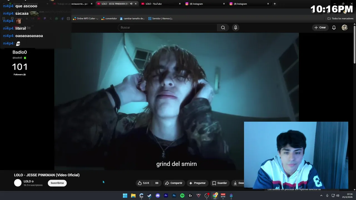Open Spotify from taskbar
Viewport: 356px width, 200px height.
click(182, 196)
